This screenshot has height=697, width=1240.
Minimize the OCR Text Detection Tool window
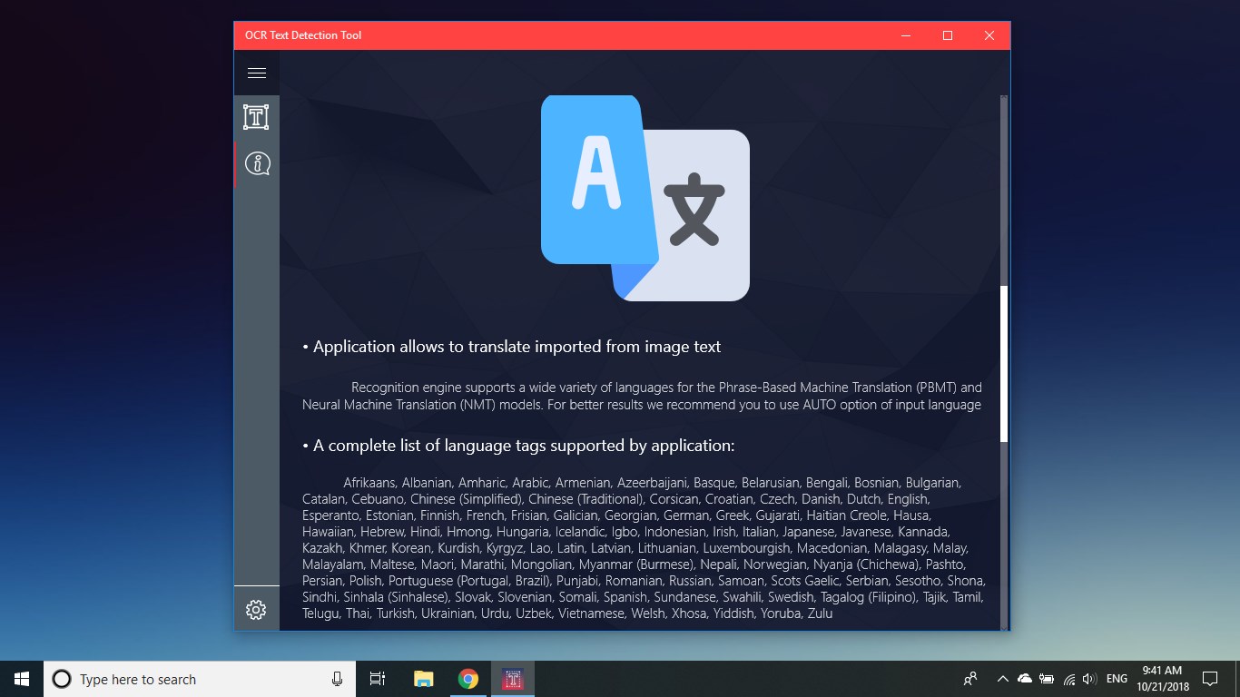click(x=906, y=35)
